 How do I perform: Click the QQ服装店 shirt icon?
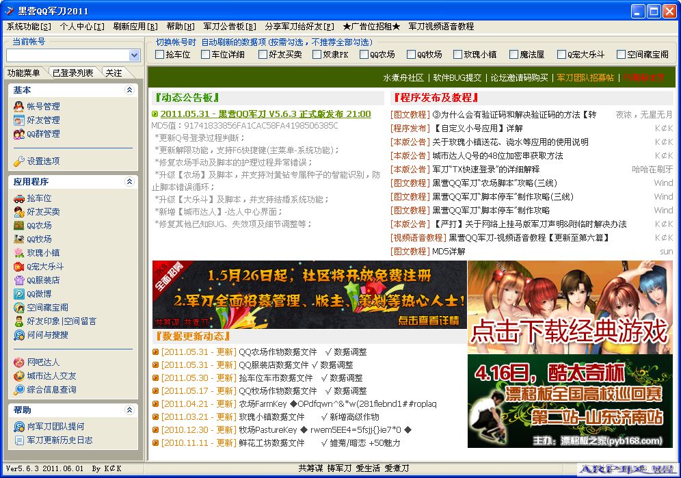pyautogui.click(x=18, y=280)
